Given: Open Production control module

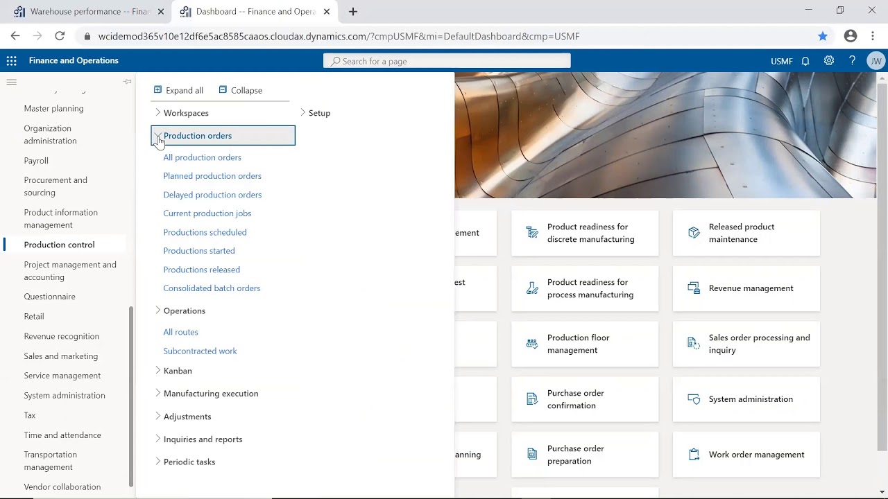Looking at the screenshot, I should pos(59,245).
